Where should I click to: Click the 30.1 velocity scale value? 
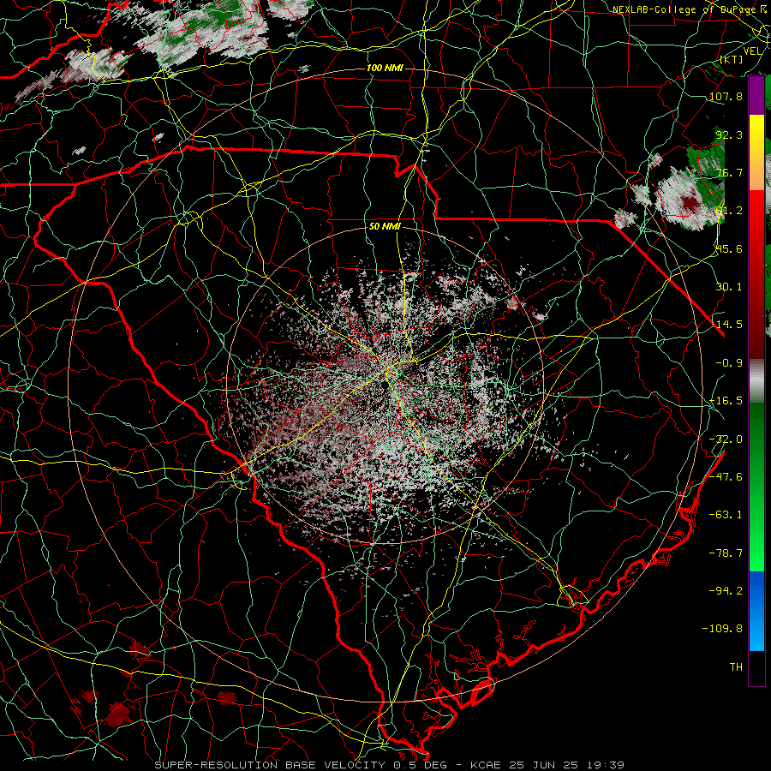pyautogui.click(x=729, y=287)
